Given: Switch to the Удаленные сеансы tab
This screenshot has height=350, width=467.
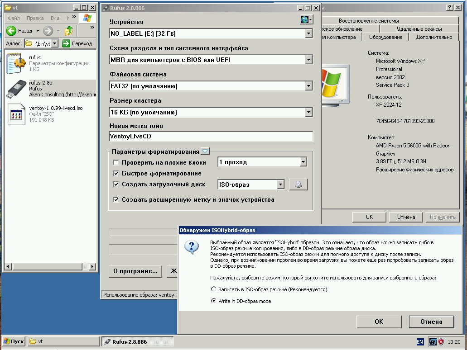Looking at the screenshot, I should pos(419,29).
